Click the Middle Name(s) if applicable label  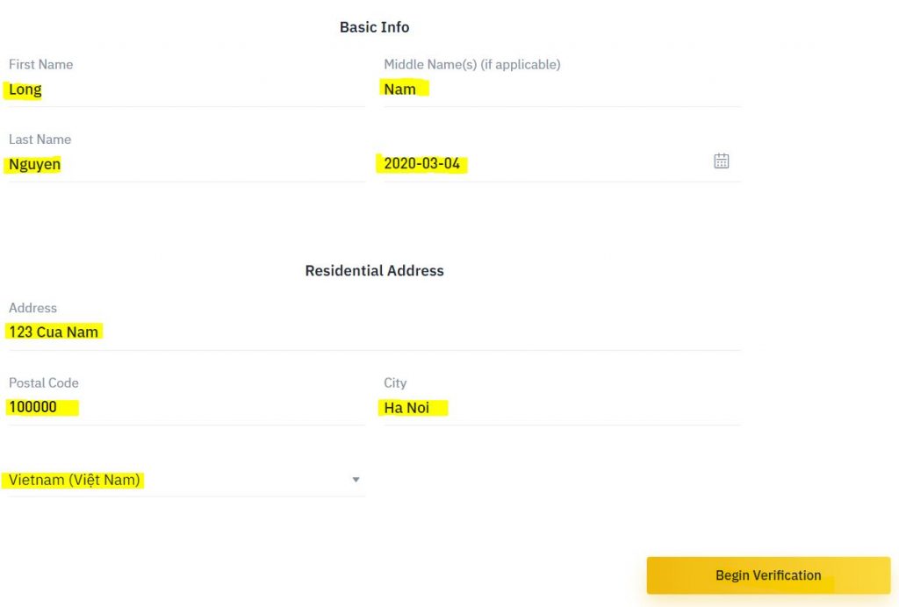click(x=472, y=64)
